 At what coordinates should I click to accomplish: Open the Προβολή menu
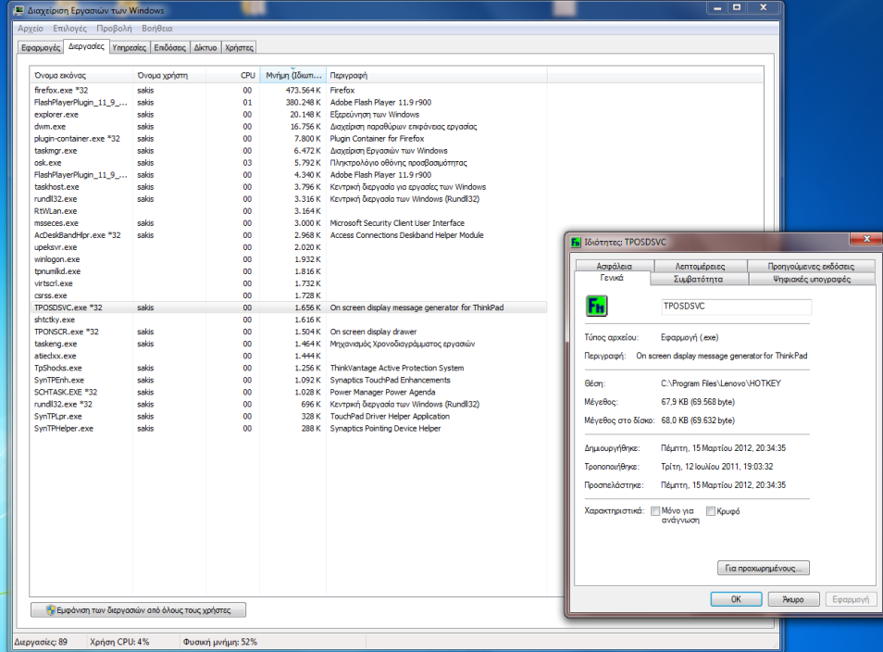pyautogui.click(x=114, y=28)
